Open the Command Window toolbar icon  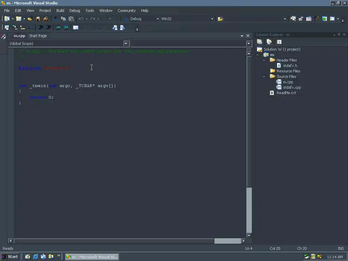(x=332, y=19)
